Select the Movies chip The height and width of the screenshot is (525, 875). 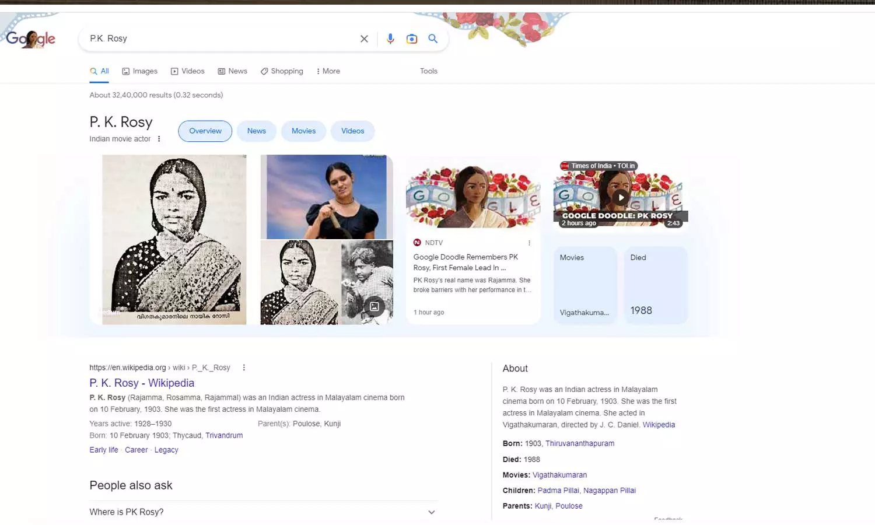coord(303,131)
